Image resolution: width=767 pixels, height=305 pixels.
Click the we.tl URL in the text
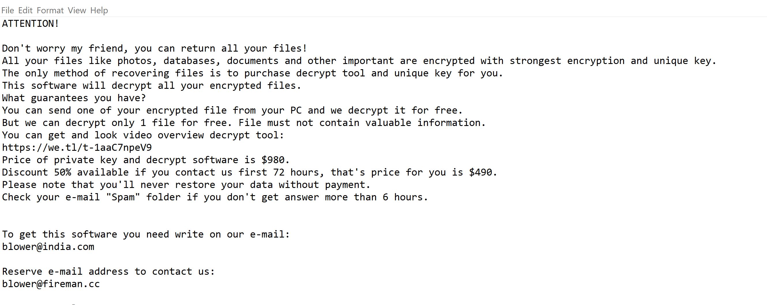tap(77, 148)
